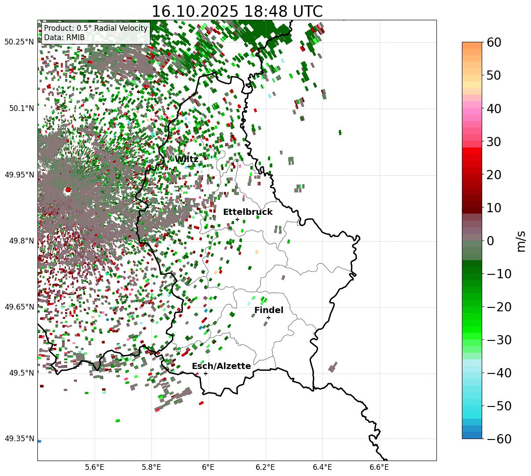Click the 50.1°N latitude tick label
The width and height of the screenshot is (531, 476).
[x=21, y=108]
